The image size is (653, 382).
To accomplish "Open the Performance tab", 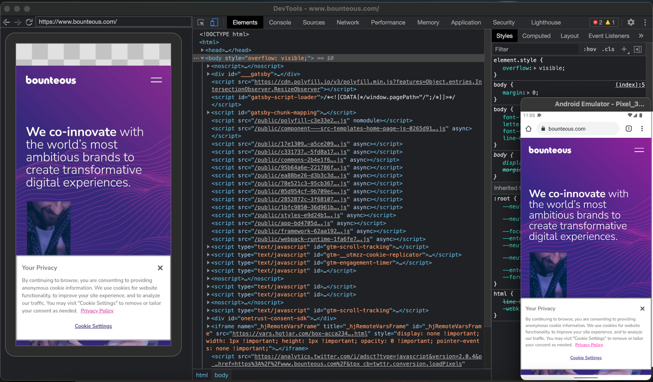I will point(388,22).
